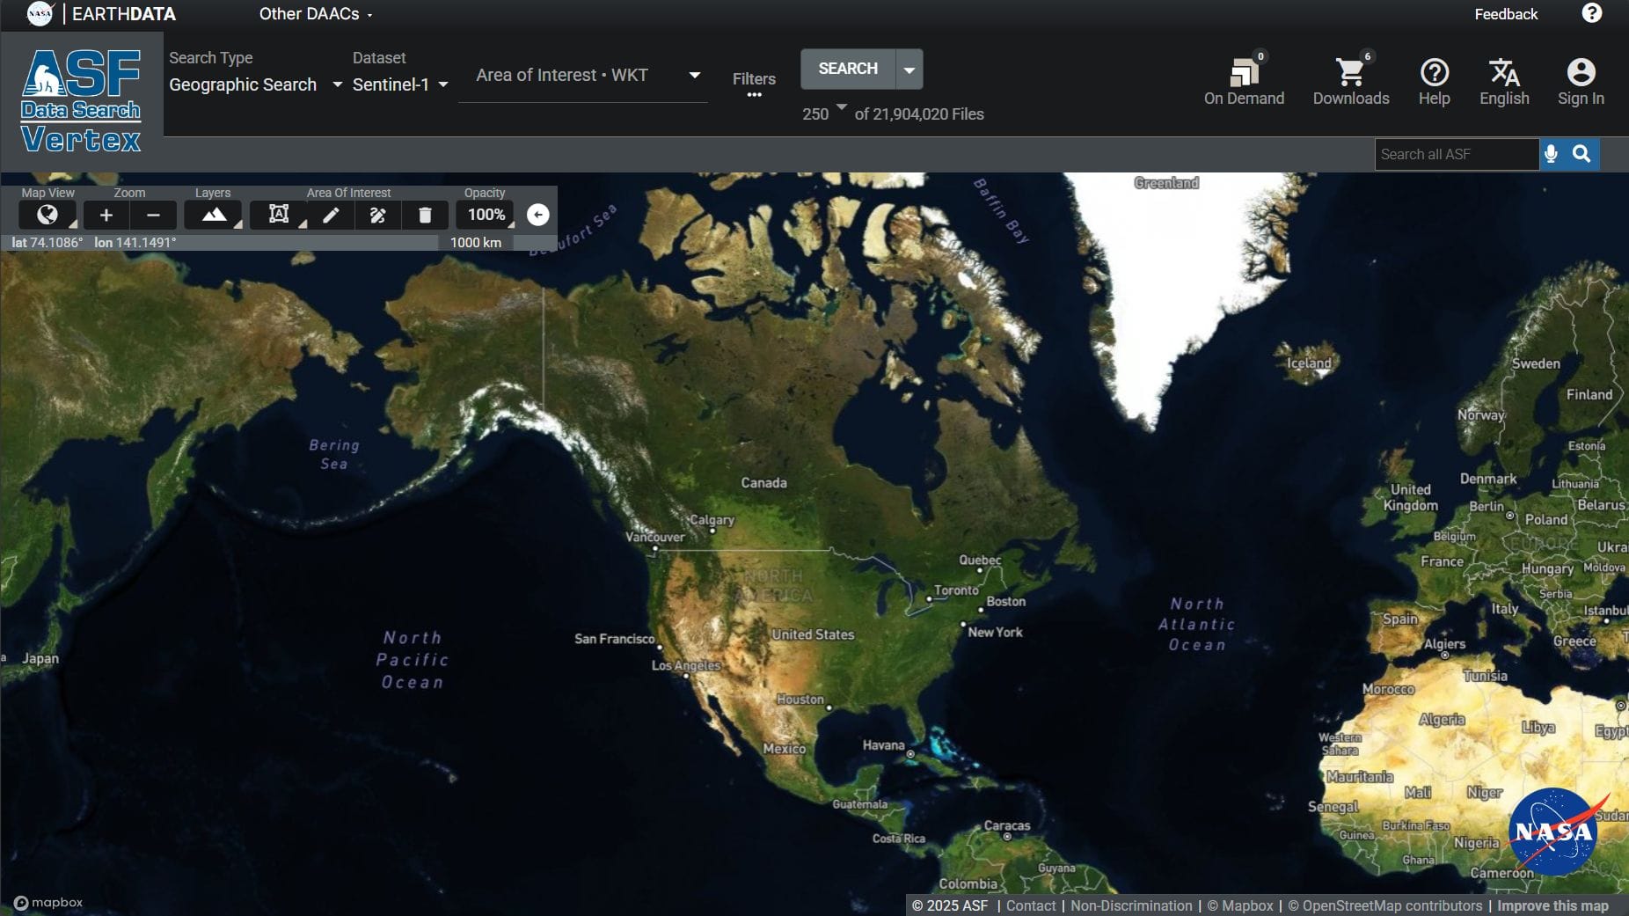Image resolution: width=1629 pixels, height=916 pixels.
Task: Collapse the map controls with arrow button
Action: tap(537, 215)
